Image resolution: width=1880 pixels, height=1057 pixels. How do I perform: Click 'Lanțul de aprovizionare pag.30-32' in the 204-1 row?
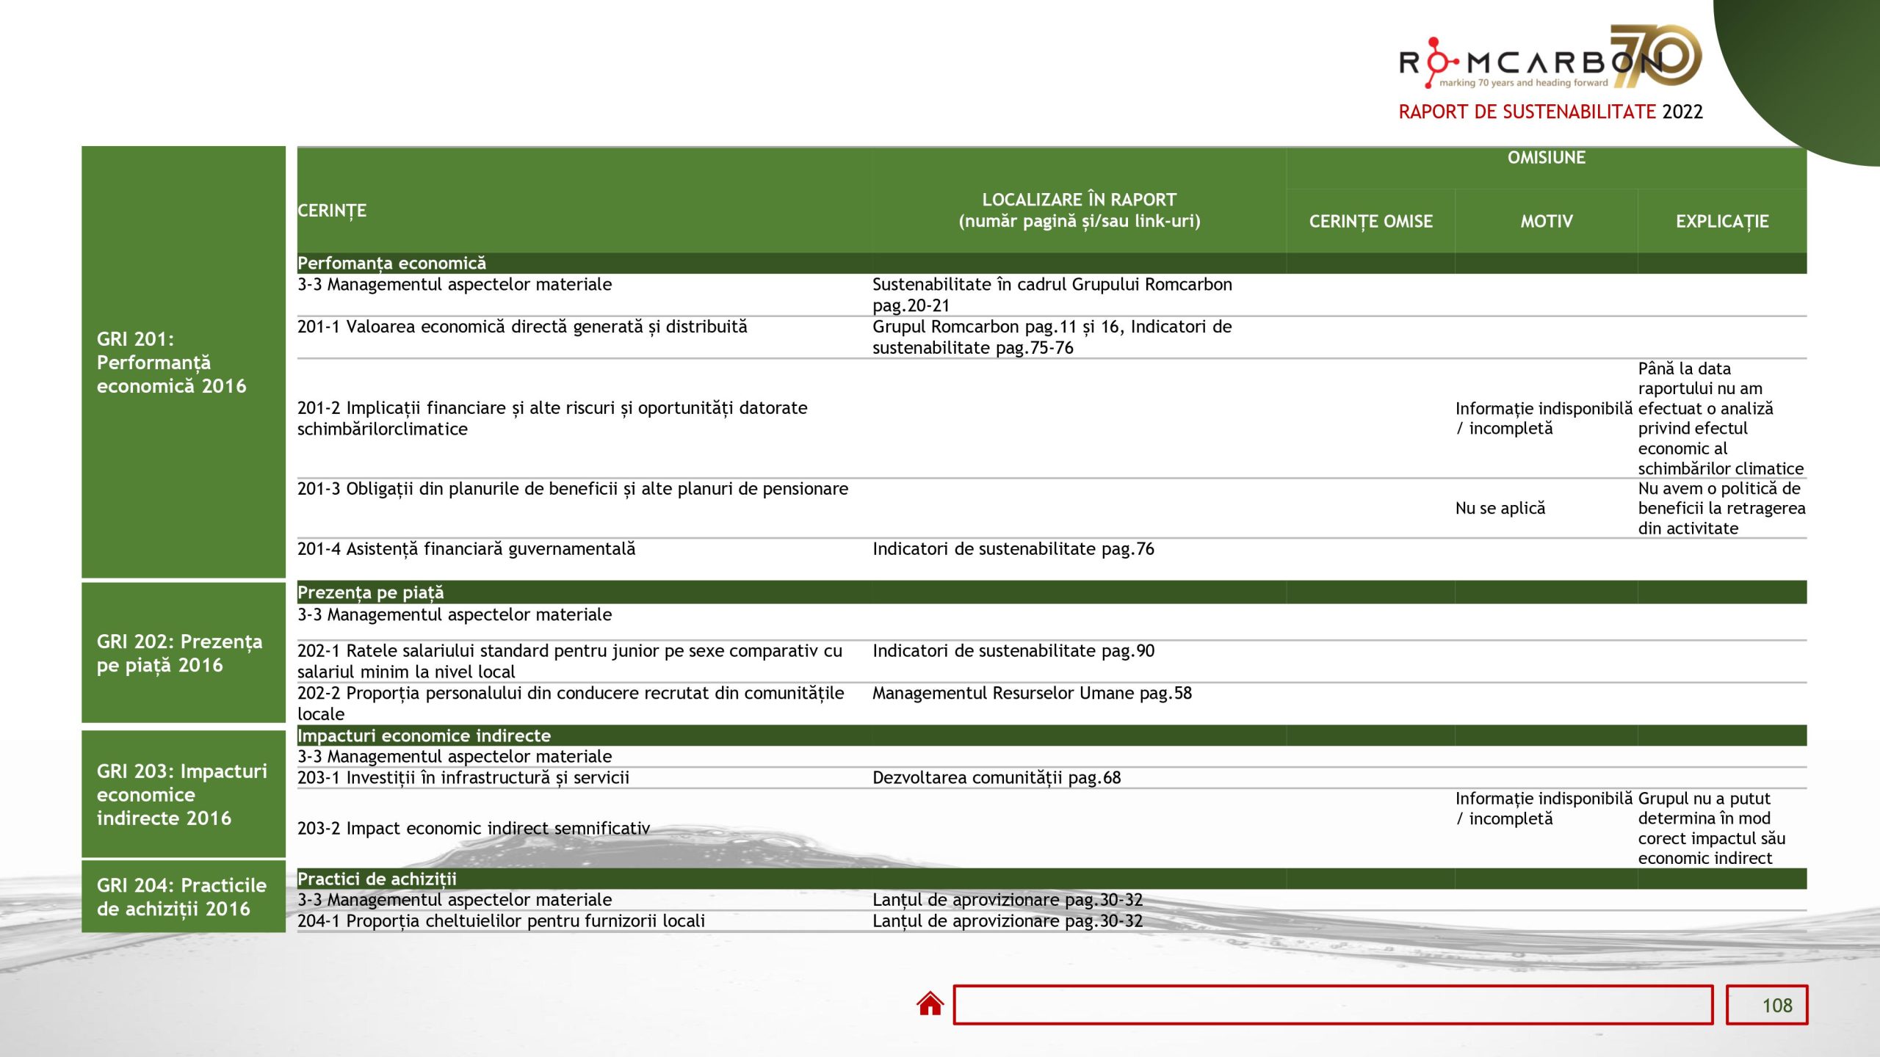click(x=1008, y=920)
